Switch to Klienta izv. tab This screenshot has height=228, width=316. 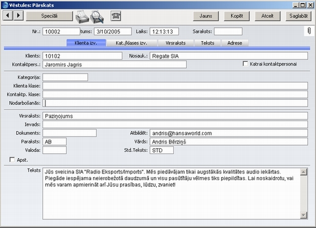(x=86, y=43)
